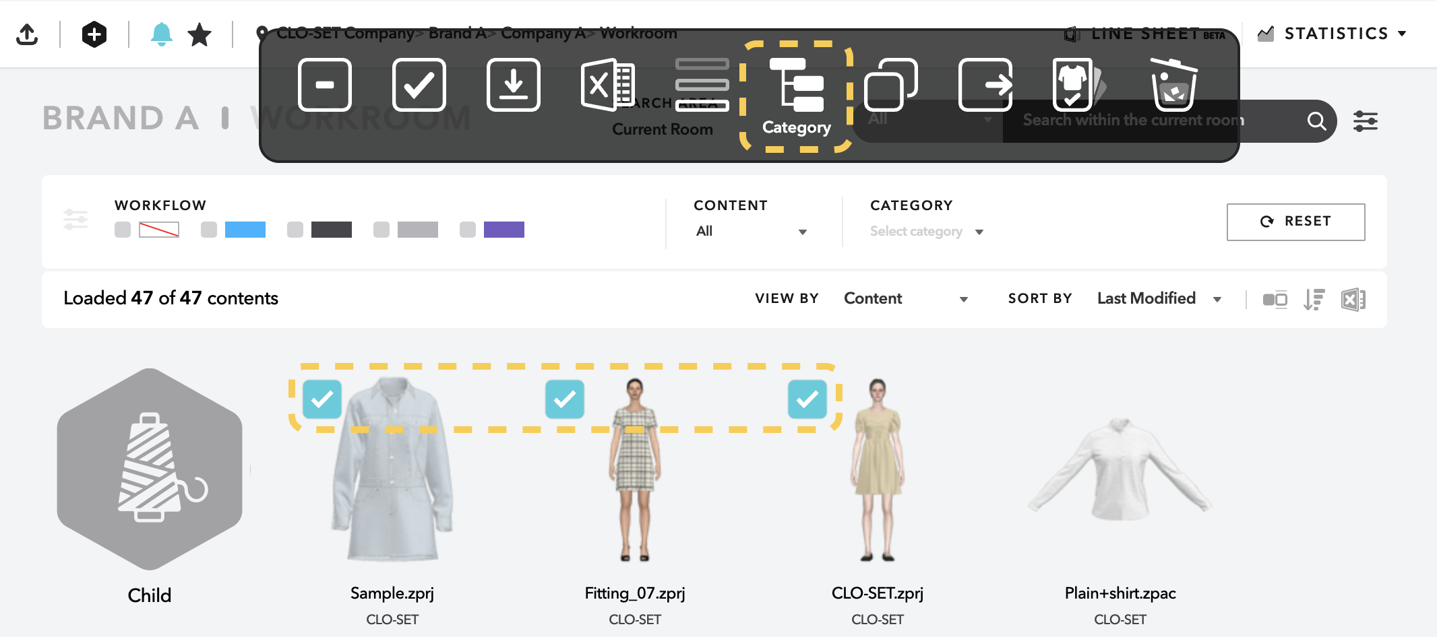
Task: Click the deselect all minus icon
Action: pos(325,85)
